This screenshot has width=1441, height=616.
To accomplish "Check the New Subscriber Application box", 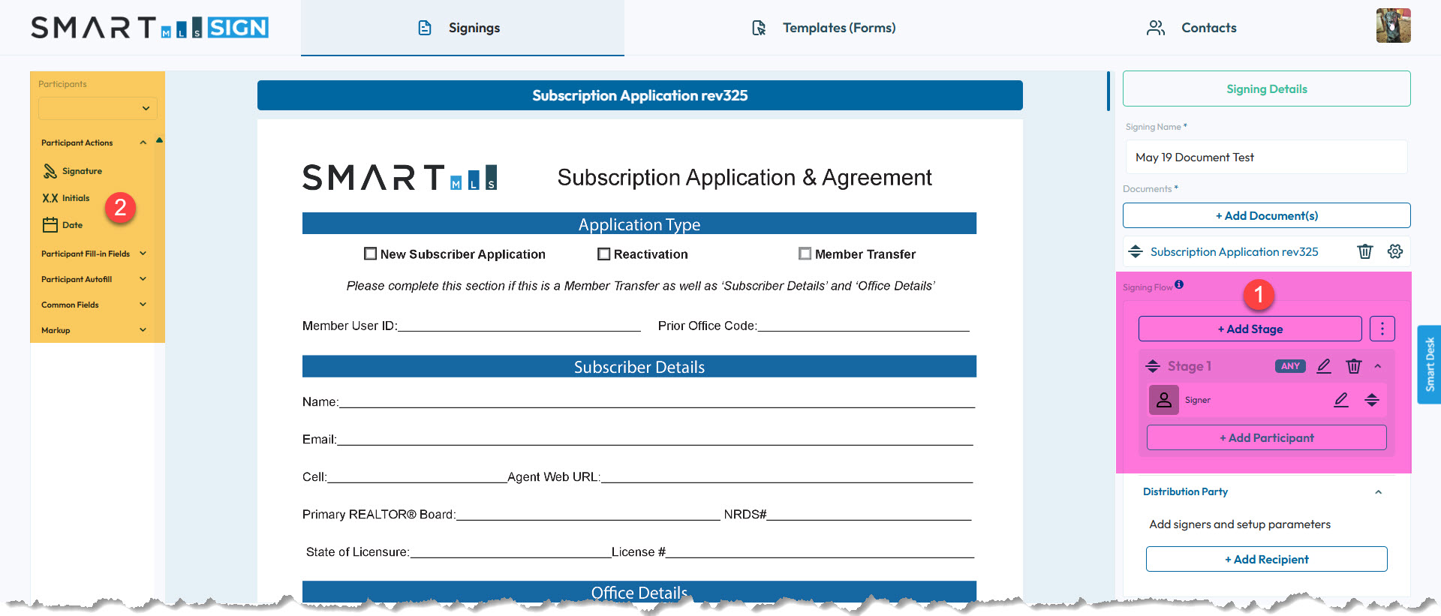I will point(370,254).
